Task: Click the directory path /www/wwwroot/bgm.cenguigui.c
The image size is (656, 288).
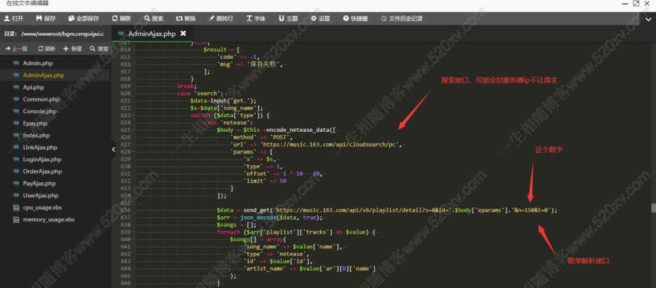Action: click(x=63, y=33)
